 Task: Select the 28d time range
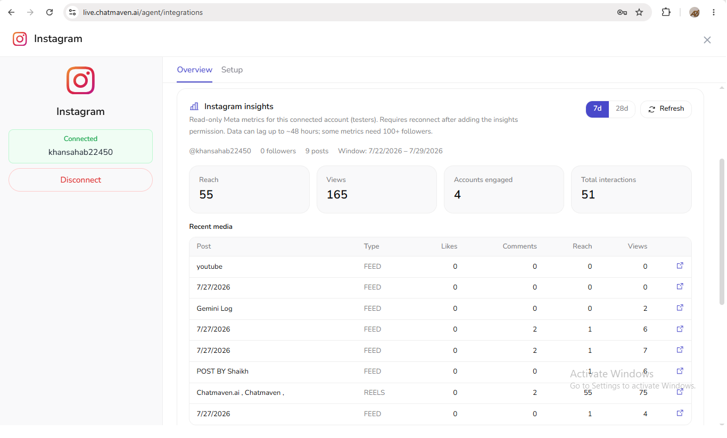point(622,109)
